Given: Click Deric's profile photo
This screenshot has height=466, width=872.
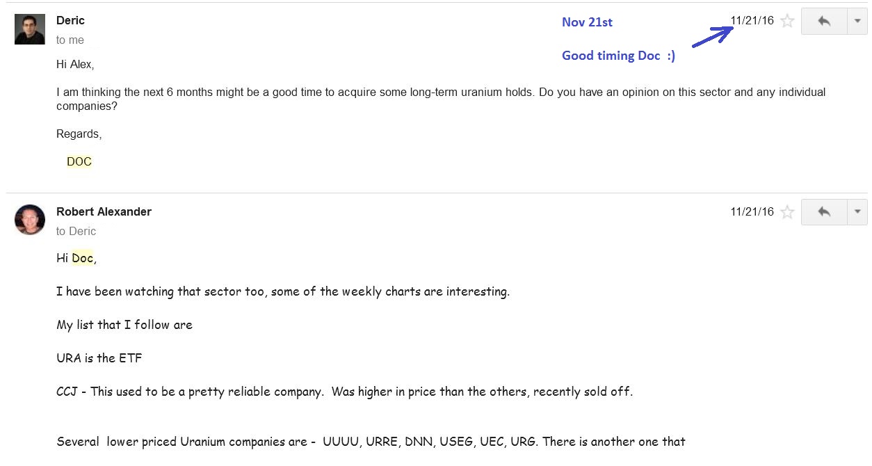Looking at the screenshot, I should 30,29.
